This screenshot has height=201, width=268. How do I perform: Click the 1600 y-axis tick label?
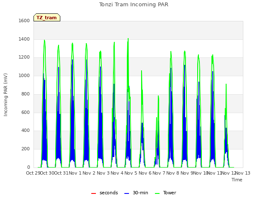click(x=24, y=21)
